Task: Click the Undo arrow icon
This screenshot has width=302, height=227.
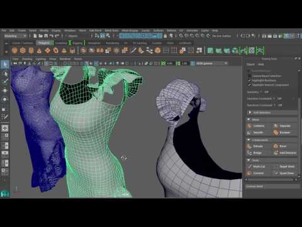Action: click(52, 36)
